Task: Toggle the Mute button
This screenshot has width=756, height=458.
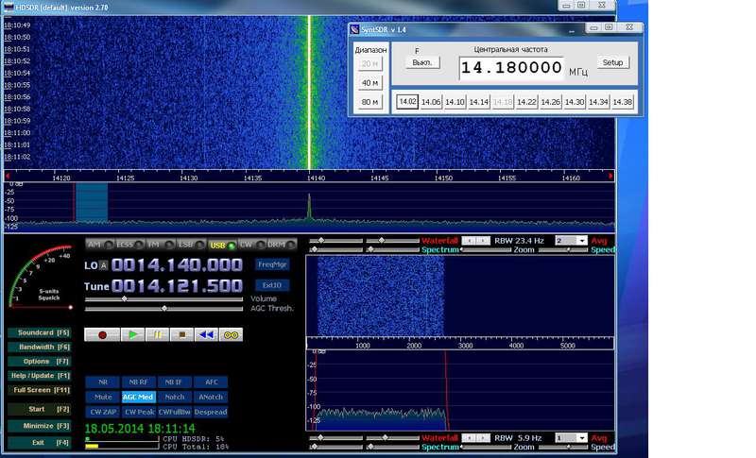Action: tap(103, 397)
